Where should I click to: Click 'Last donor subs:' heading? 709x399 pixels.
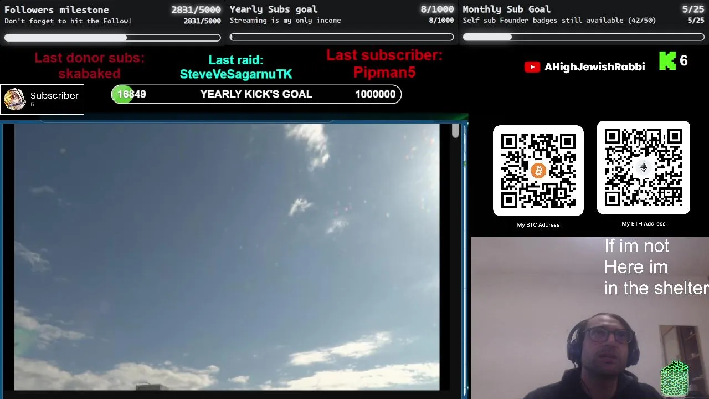tap(89, 58)
